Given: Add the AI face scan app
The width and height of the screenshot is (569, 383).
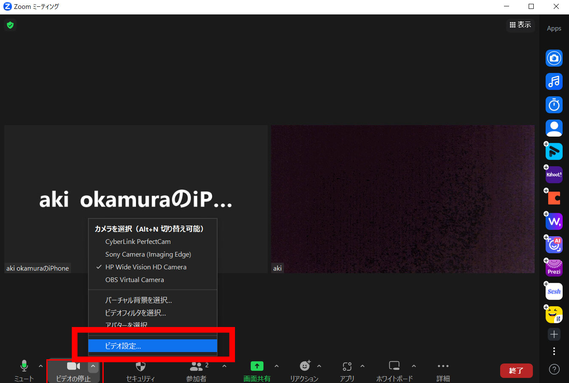Looking at the screenshot, I should coord(554,245).
